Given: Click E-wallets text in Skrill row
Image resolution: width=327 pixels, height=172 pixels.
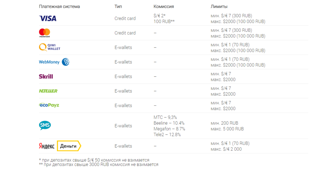Looking at the screenshot, I should pyautogui.click(x=123, y=76).
